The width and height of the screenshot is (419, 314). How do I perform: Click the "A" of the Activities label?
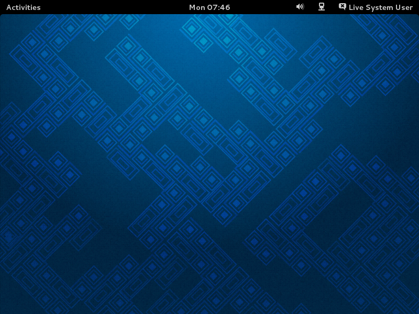(9, 7)
